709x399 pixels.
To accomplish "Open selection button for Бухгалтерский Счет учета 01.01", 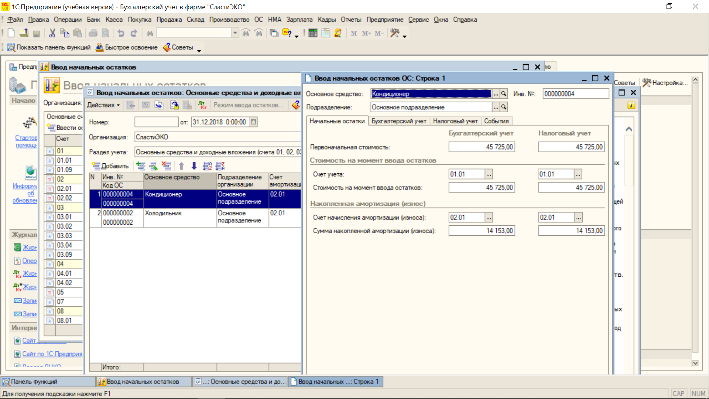I will 489,174.
